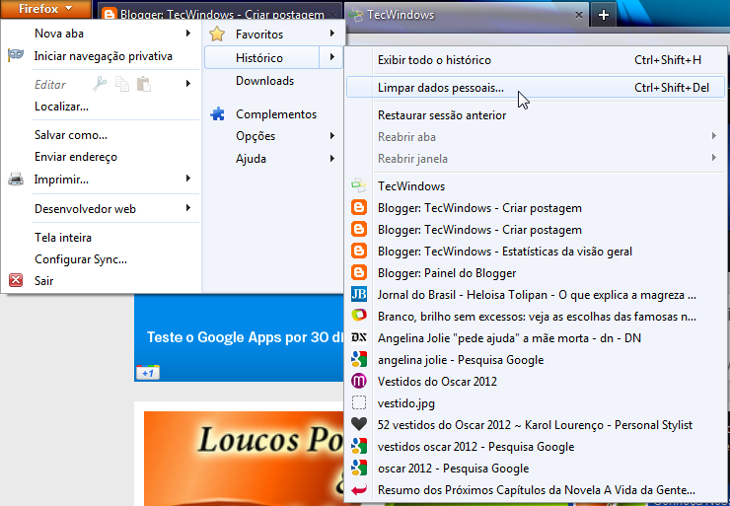Switch to the TecWindows tab

(464, 15)
